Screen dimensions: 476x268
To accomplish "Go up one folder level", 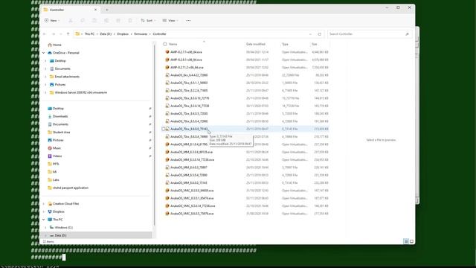I will [x=68, y=34].
